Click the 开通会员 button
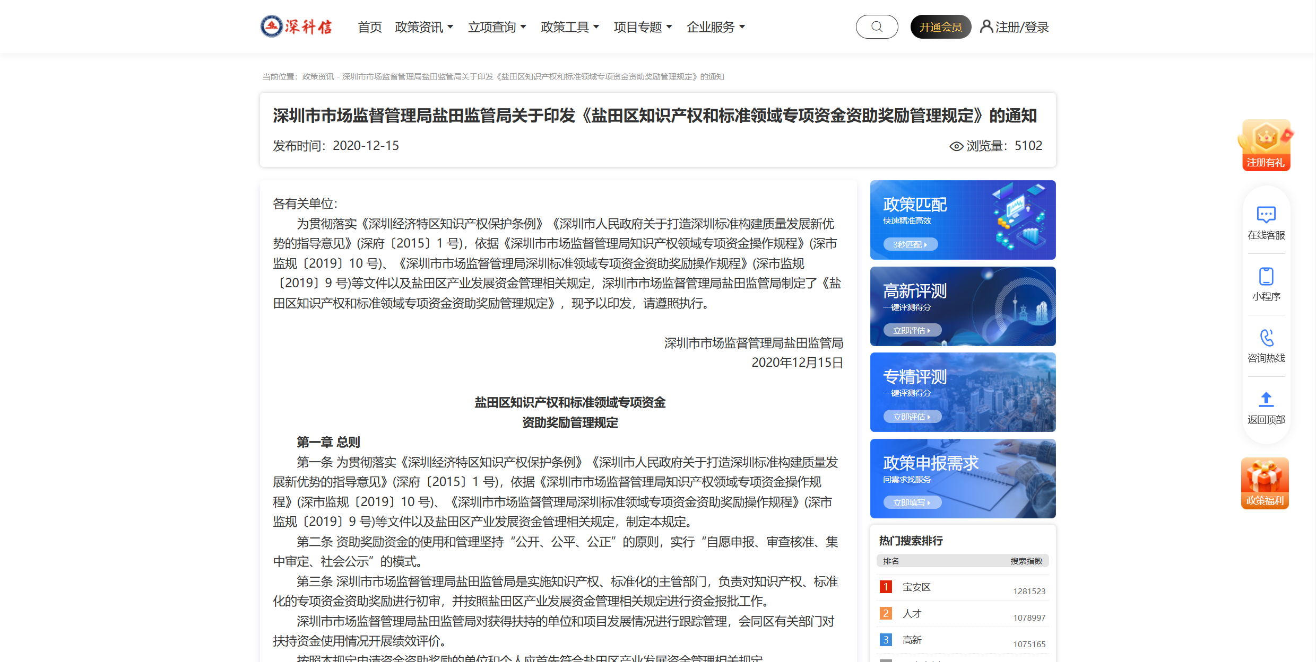Screen dimensions: 1316x662 (940, 26)
